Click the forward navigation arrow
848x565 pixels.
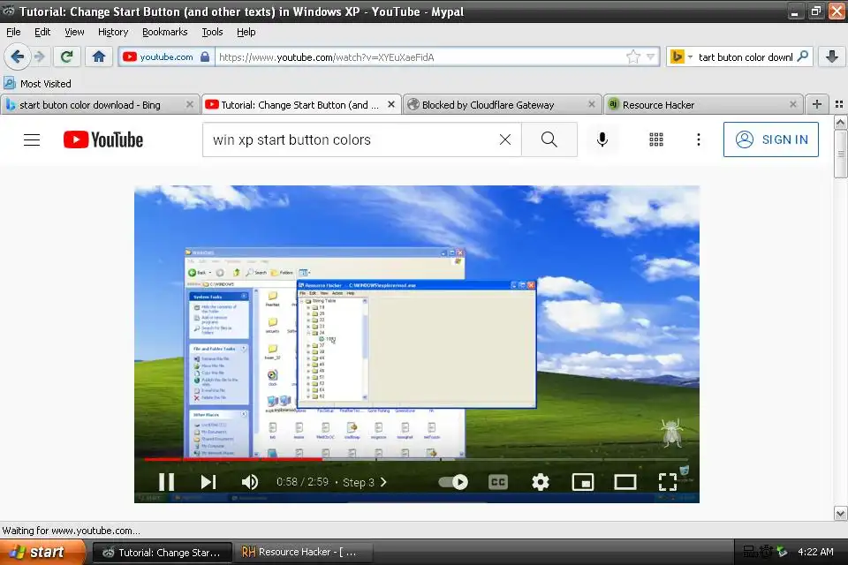pos(40,56)
